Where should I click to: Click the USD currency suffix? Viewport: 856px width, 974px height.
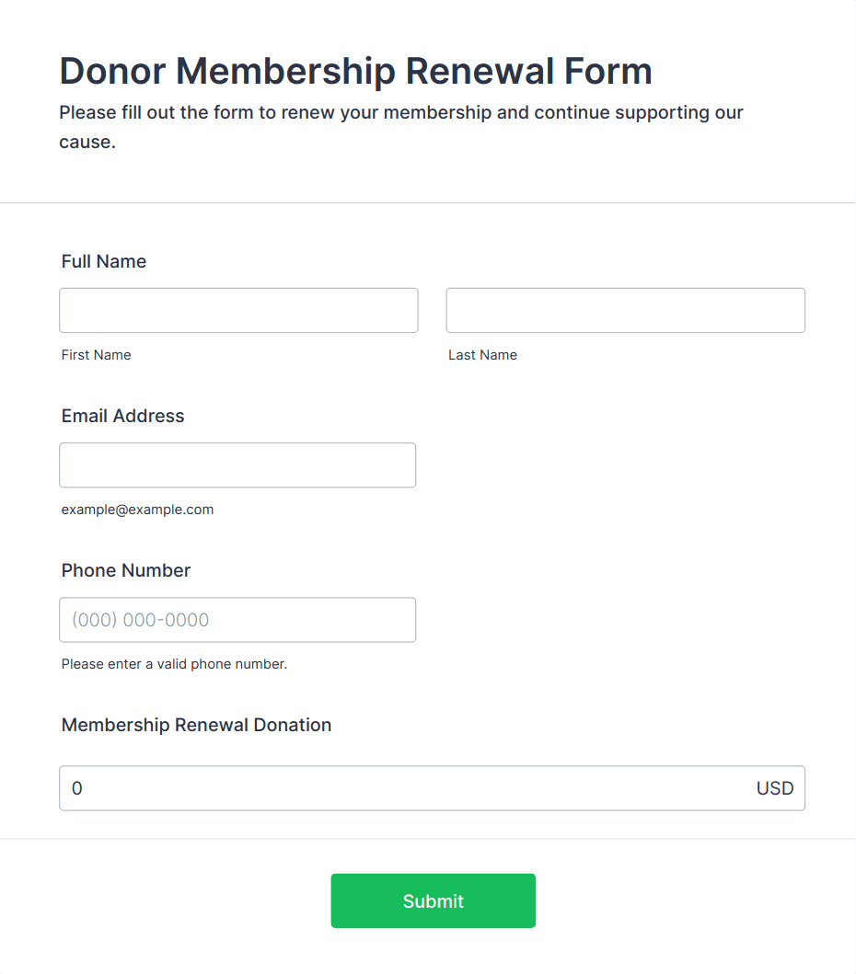click(x=775, y=789)
